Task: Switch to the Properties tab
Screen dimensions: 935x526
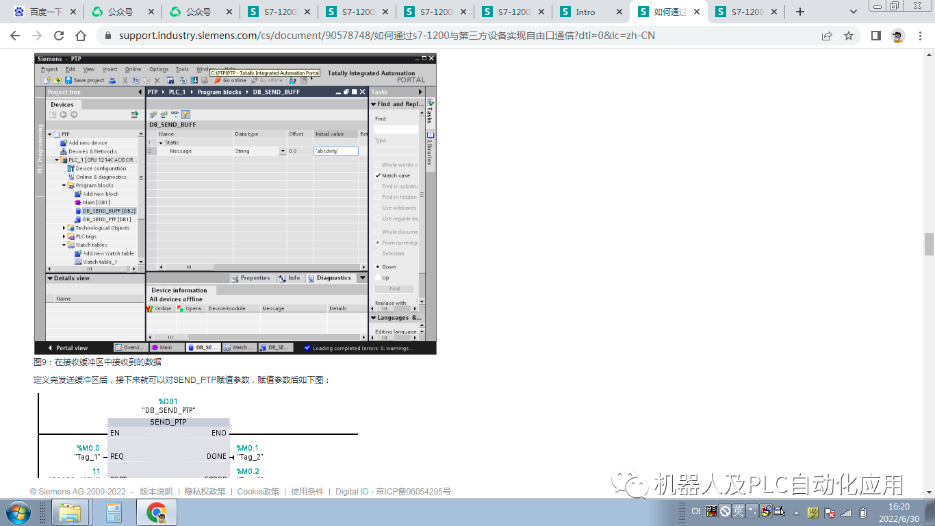Action: pos(251,278)
